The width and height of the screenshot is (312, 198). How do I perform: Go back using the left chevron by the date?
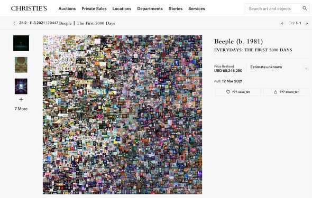[x=14, y=23]
